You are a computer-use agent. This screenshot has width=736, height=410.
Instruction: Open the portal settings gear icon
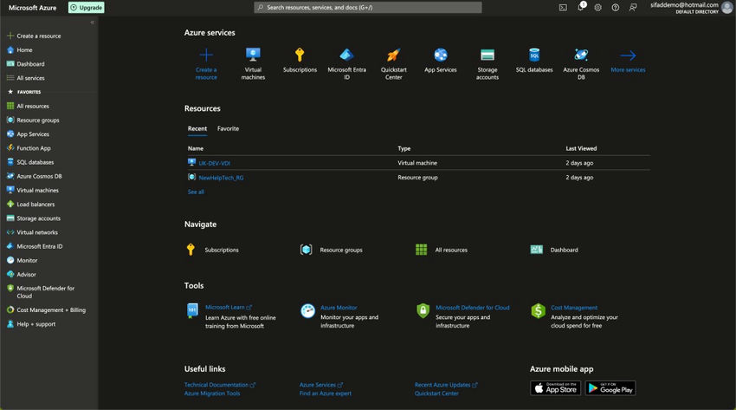click(597, 8)
